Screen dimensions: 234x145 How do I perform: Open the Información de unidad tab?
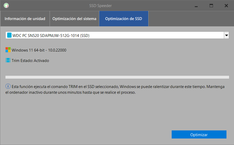pyautogui.click(x=25, y=19)
